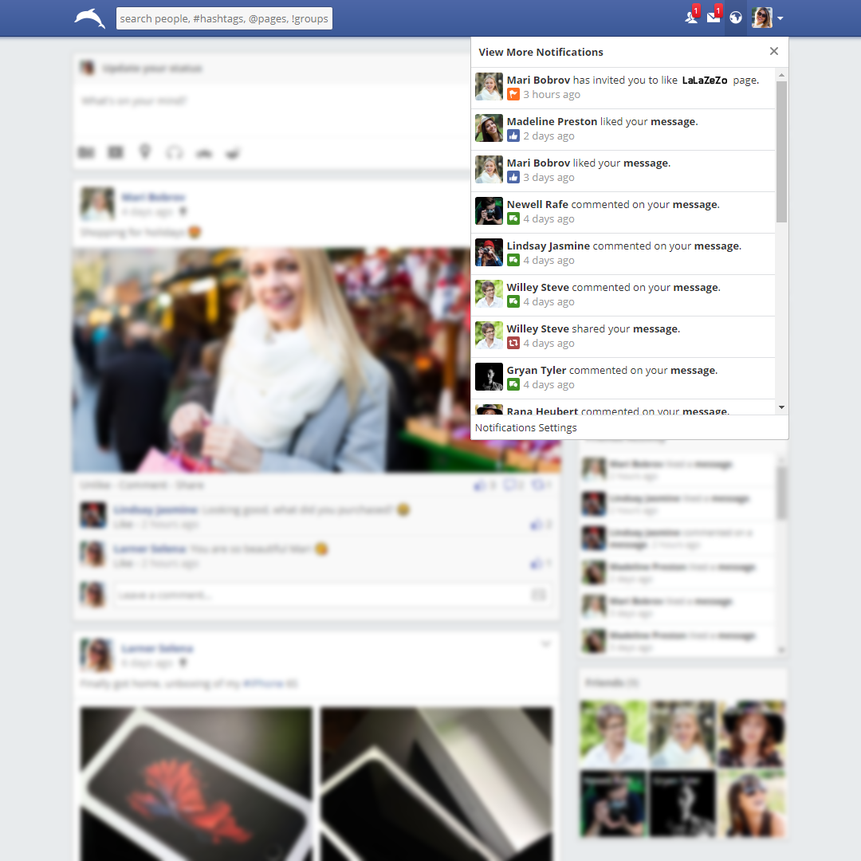Click the search people input field
Viewport: 861px width, 861px height.
pos(224,18)
